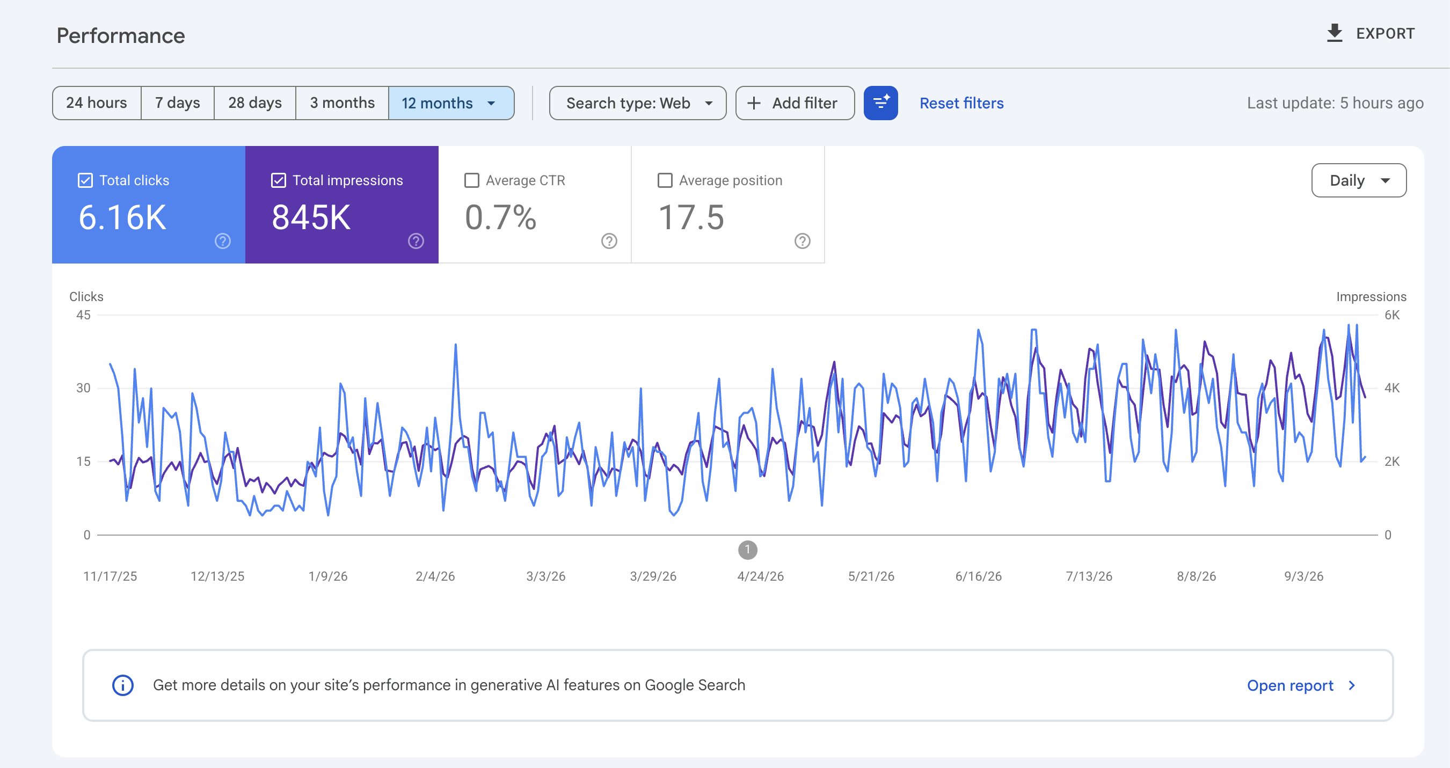Click the Clicks axis label

pos(86,296)
